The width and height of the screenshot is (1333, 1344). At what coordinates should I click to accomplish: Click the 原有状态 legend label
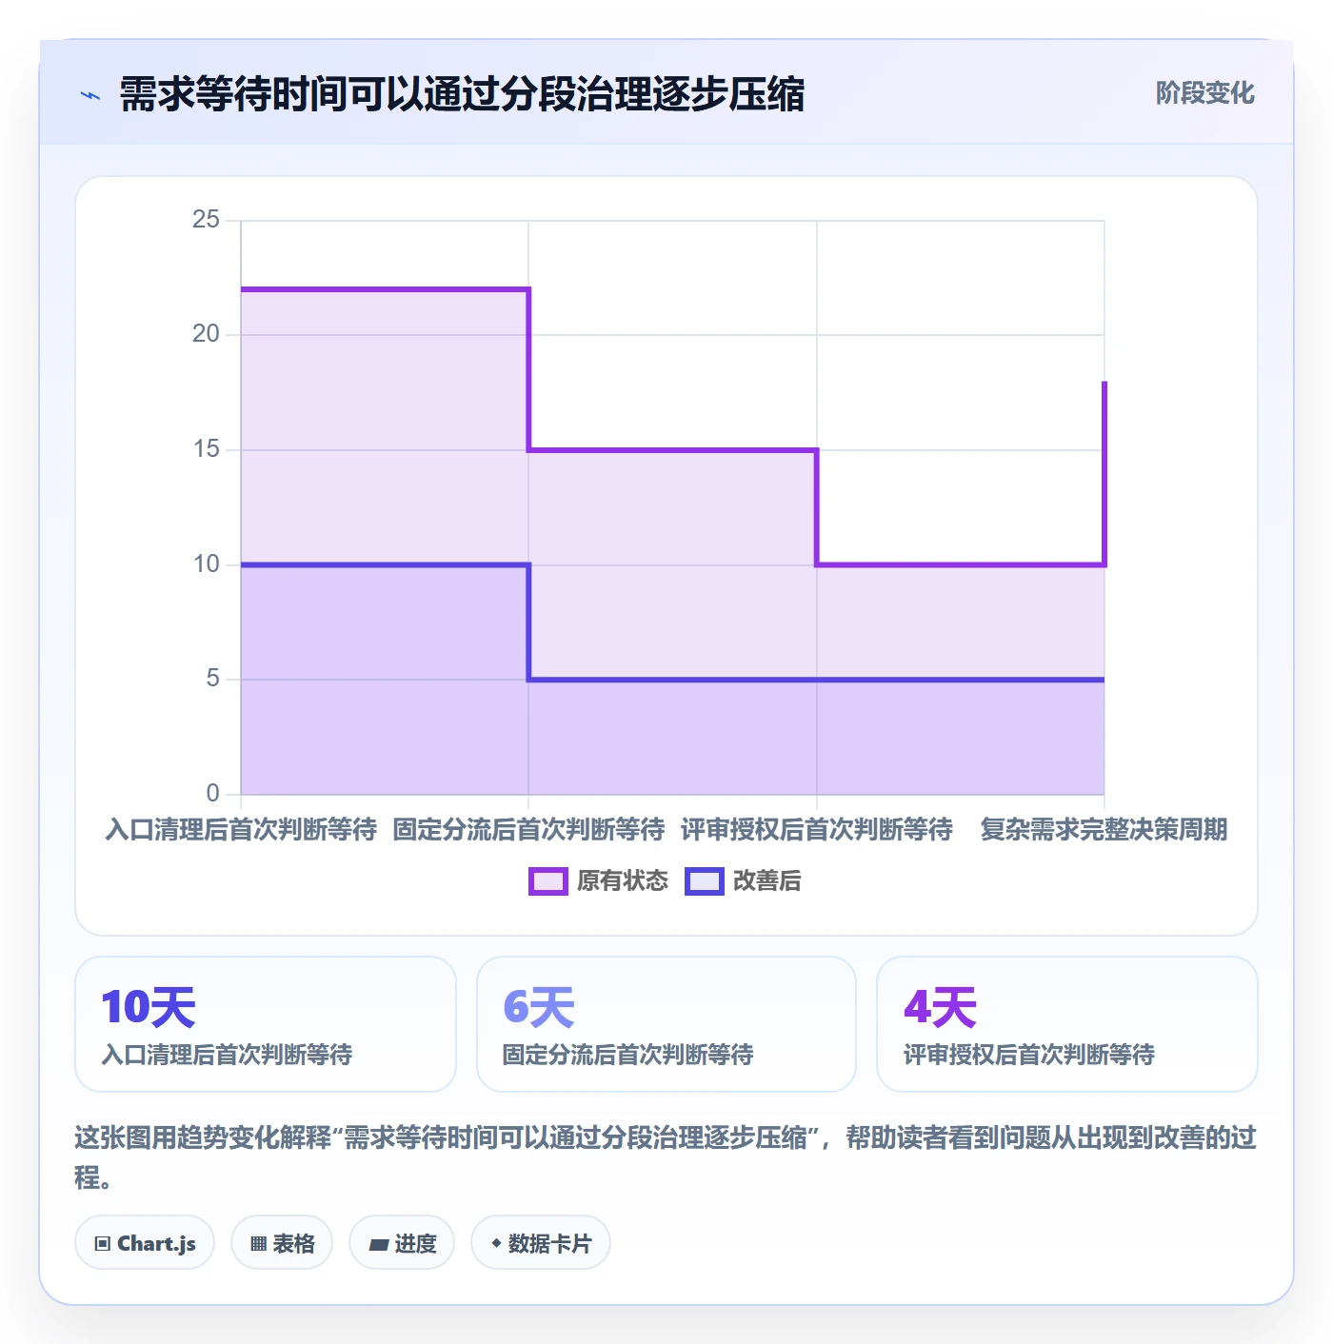click(x=623, y=881)
